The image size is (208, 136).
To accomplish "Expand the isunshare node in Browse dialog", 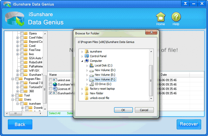I will [x=82, y=51].
